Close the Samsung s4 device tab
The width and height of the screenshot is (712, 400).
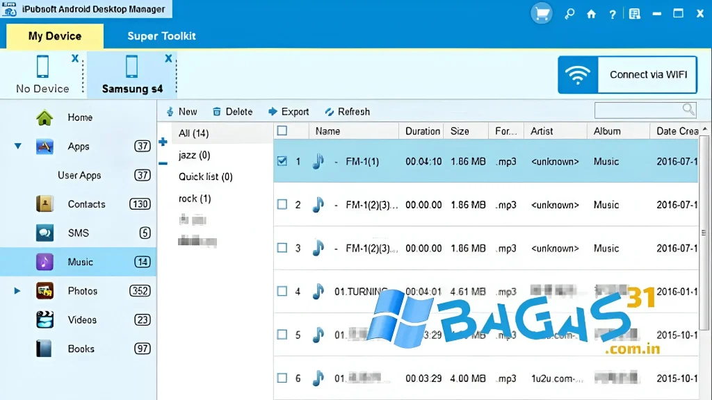[168, 58]
